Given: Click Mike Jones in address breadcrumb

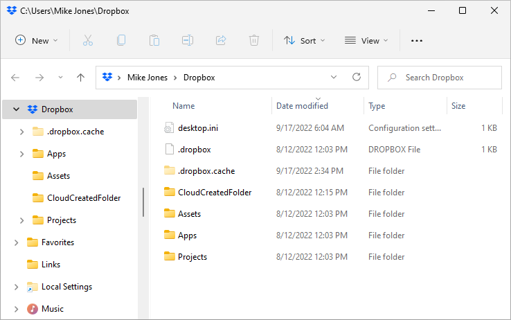Looking at the screenshot, I should point(147,78).
